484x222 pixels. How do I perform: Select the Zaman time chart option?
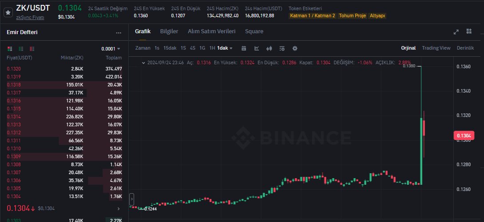143,48
